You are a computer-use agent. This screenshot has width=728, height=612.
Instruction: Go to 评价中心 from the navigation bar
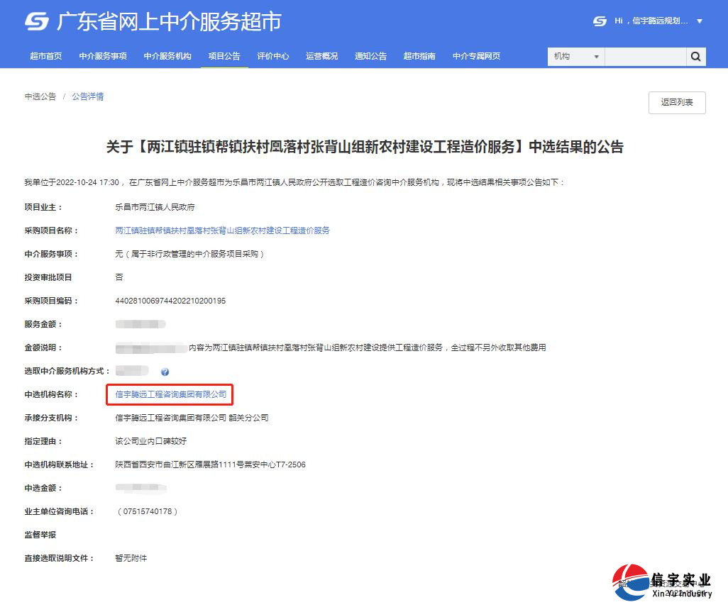[273, 56]
